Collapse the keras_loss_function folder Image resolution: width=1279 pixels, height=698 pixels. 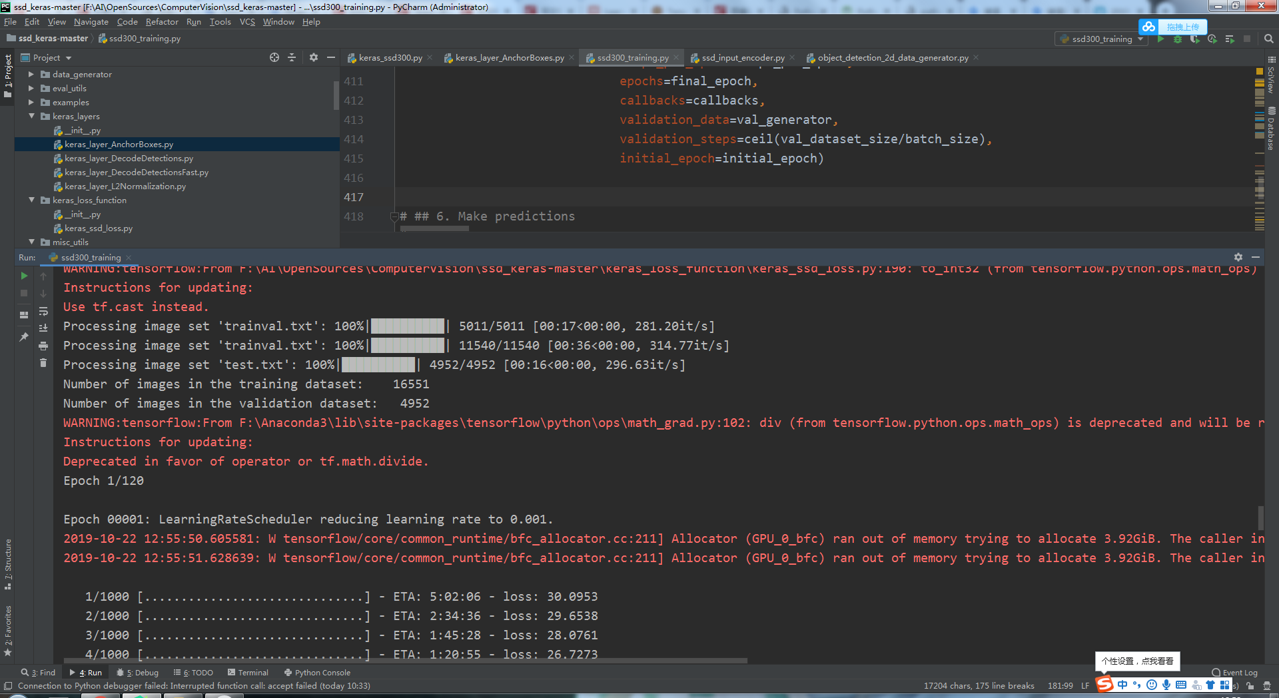tap(31, 200)
